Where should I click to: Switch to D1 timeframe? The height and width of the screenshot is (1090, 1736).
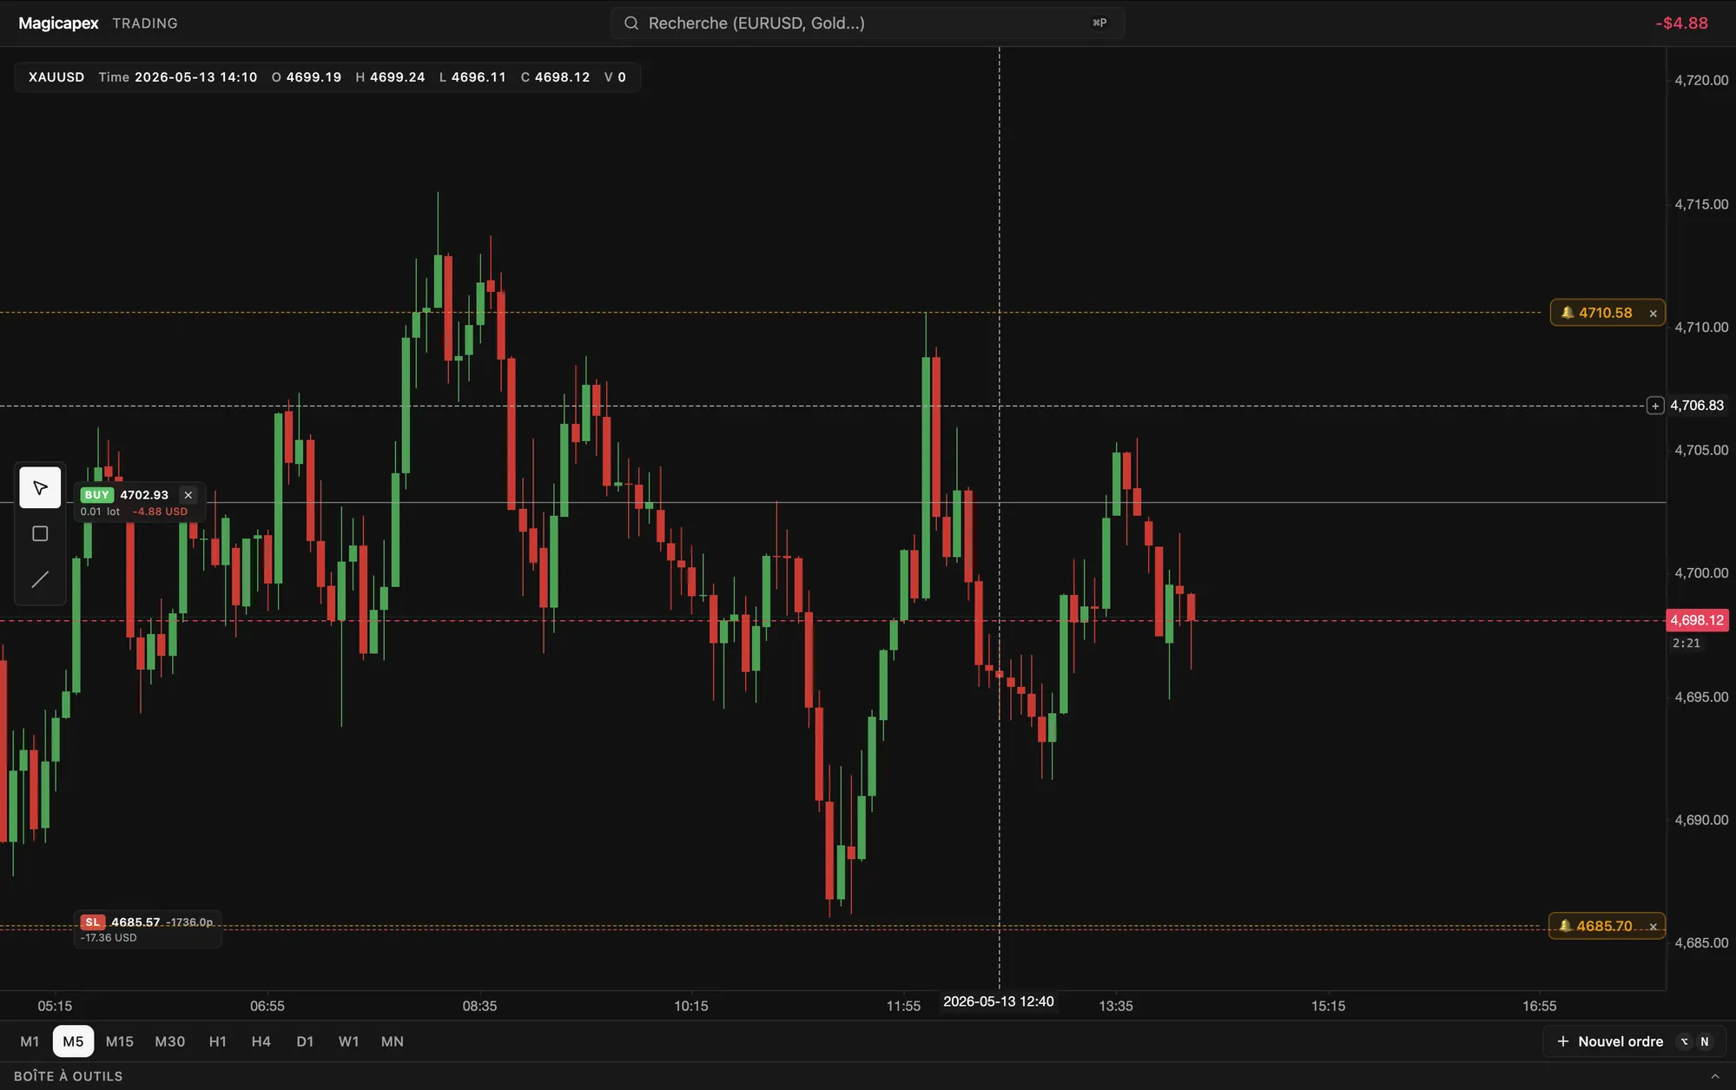pos(305,1041)
